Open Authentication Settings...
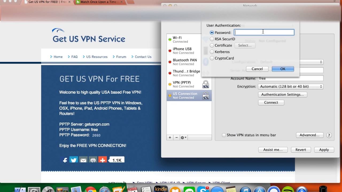This screenshot has width=342, height=192. [x=282, y=94]
